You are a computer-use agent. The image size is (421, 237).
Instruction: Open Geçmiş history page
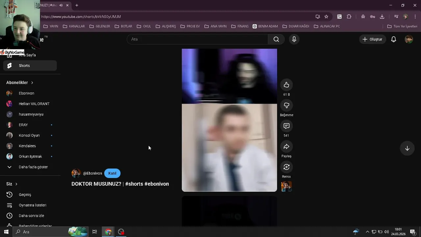pyautogui.click(x=30, y=195)
